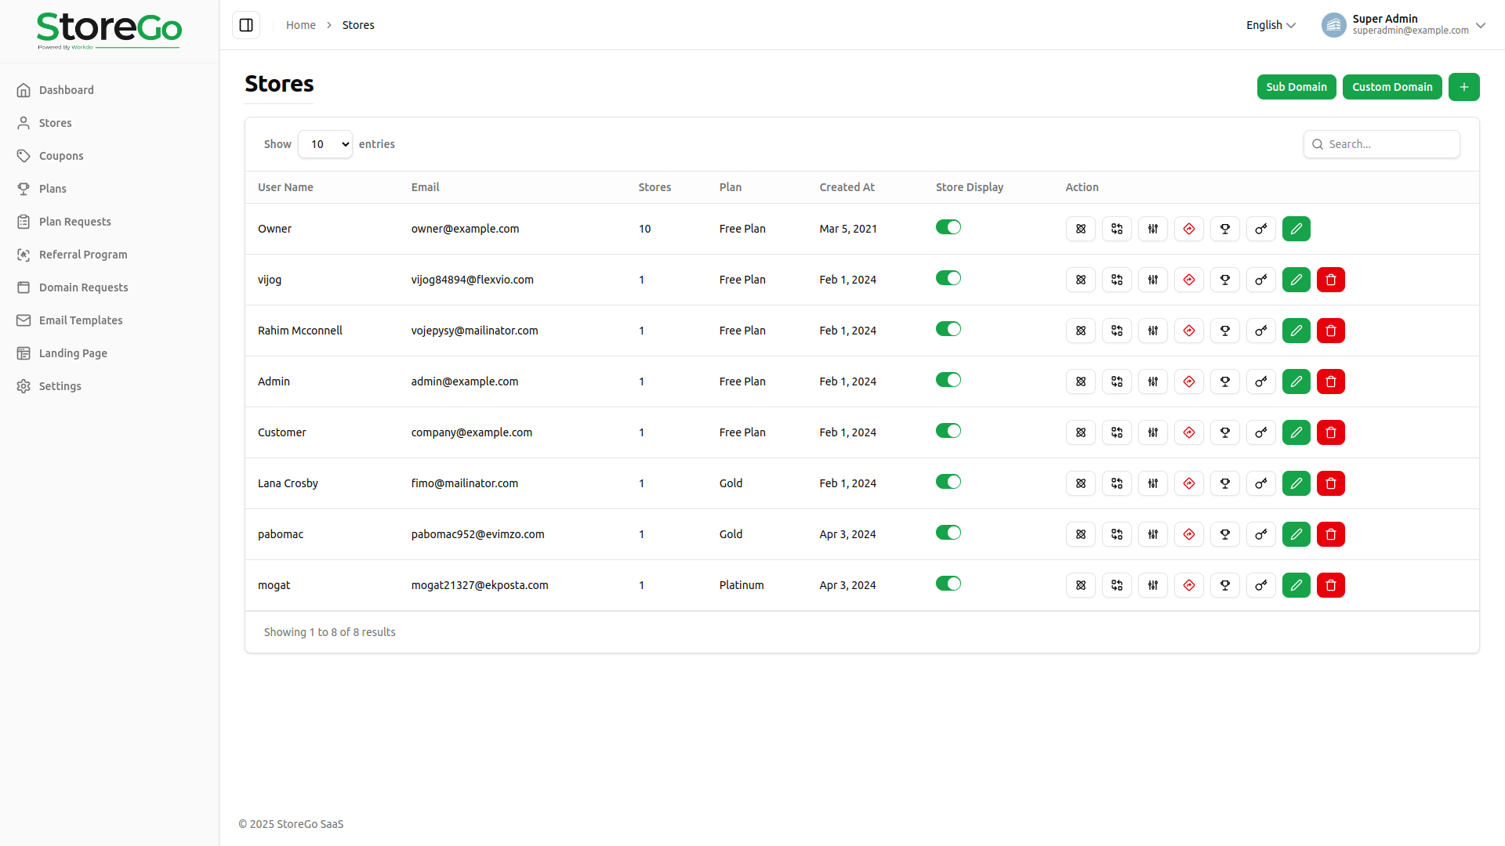Image resolution: width=1505 pixels, height=846 pixels.
Task: Open the Email Templates sidebar item
Action: (x=81, y=320)
